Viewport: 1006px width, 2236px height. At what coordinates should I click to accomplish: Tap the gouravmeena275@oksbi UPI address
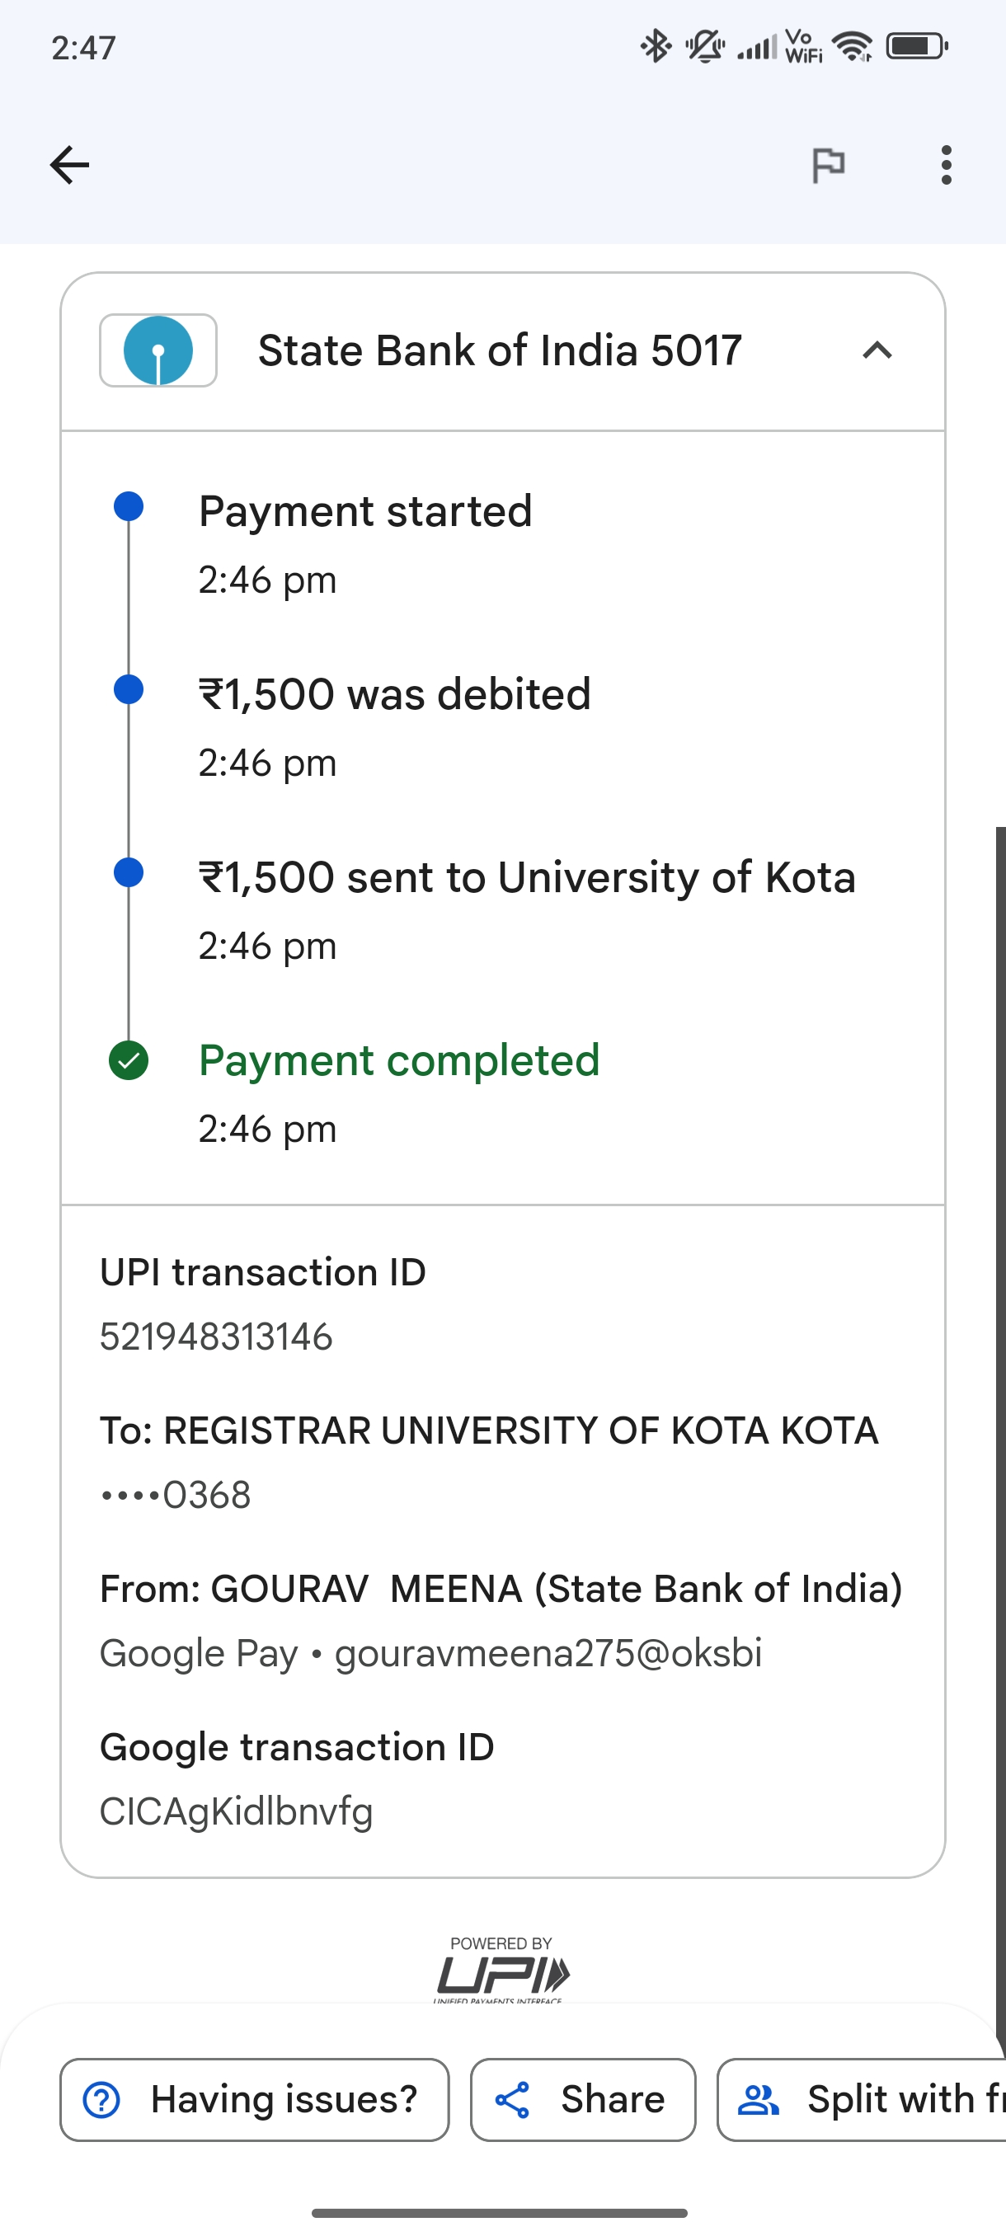[548, 1653]
